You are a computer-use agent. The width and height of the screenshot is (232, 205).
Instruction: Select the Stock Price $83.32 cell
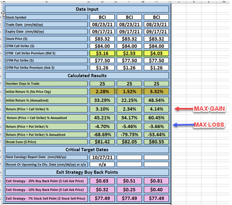(x=102, y=39)
